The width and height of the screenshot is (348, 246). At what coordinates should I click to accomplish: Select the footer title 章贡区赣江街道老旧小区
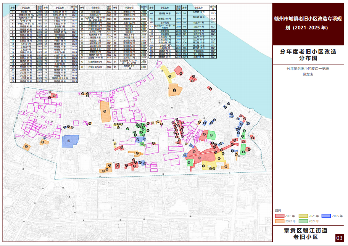(305, 233)
